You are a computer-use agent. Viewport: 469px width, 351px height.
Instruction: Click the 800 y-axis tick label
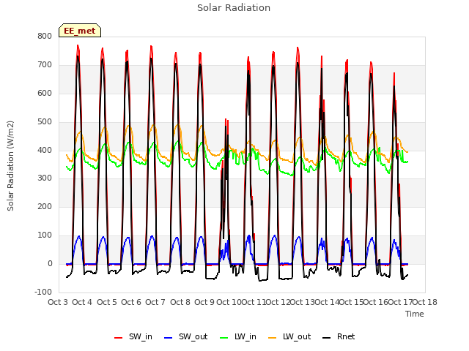[45, 36]
